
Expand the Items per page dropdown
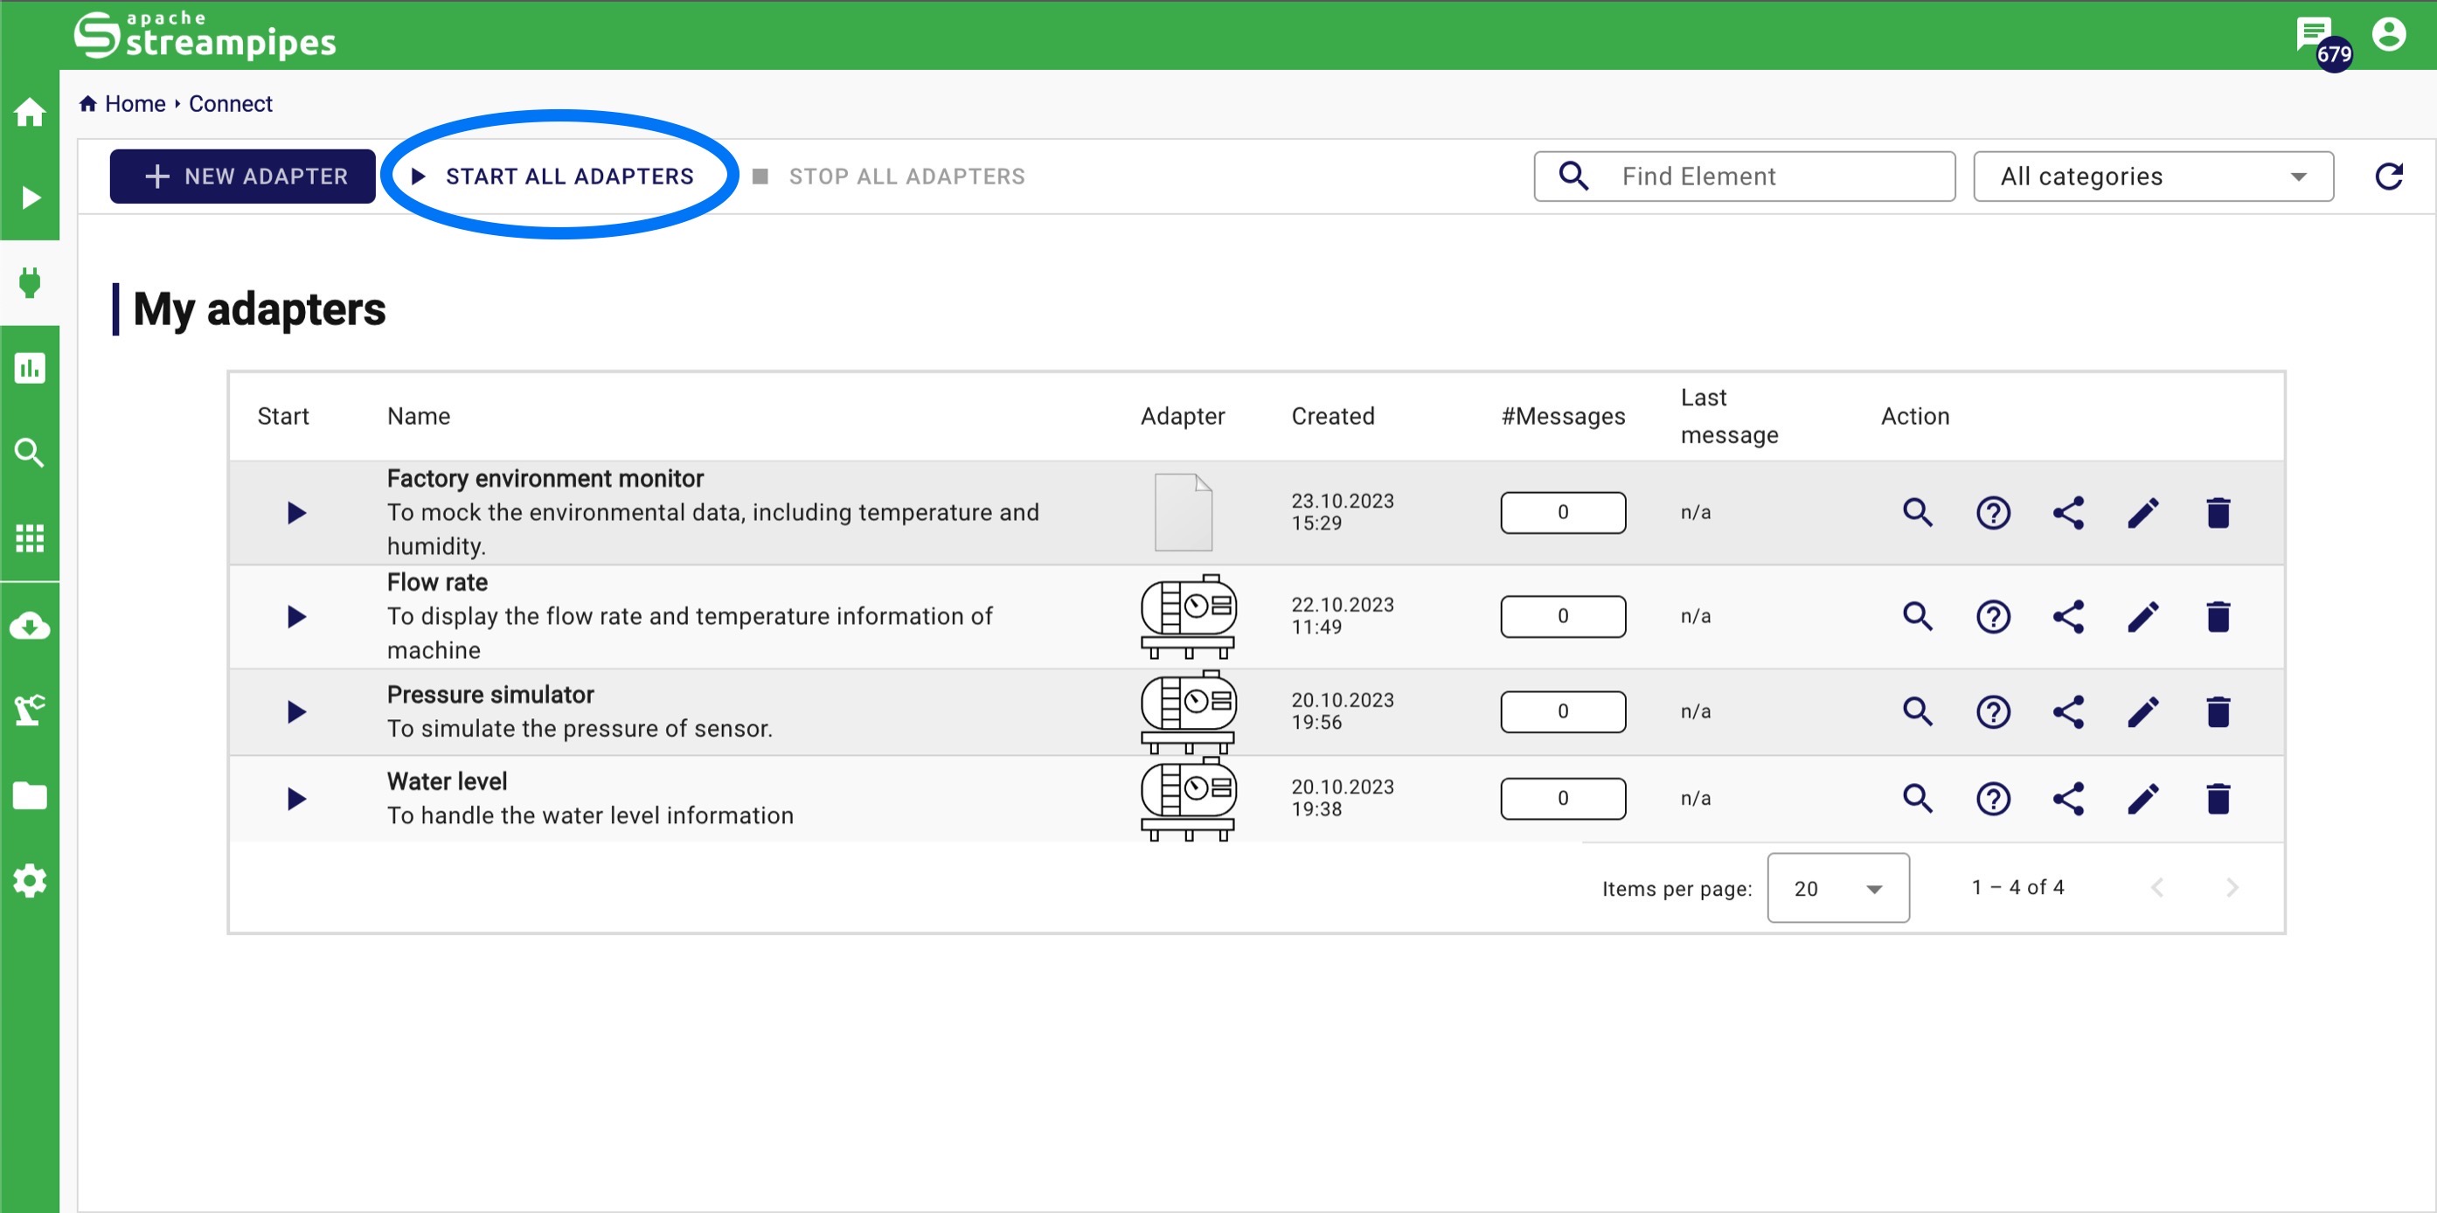click(x=1837, y=888)
